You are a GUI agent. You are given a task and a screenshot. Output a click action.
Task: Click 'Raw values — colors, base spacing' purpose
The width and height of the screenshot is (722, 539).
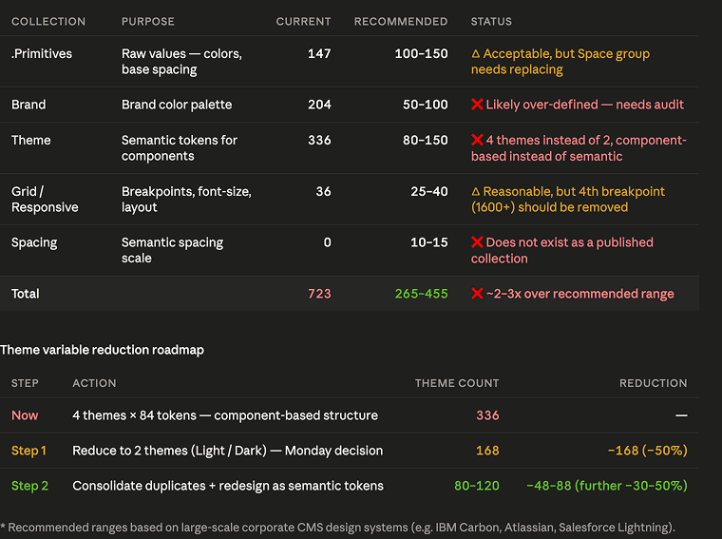coord(181,62)
